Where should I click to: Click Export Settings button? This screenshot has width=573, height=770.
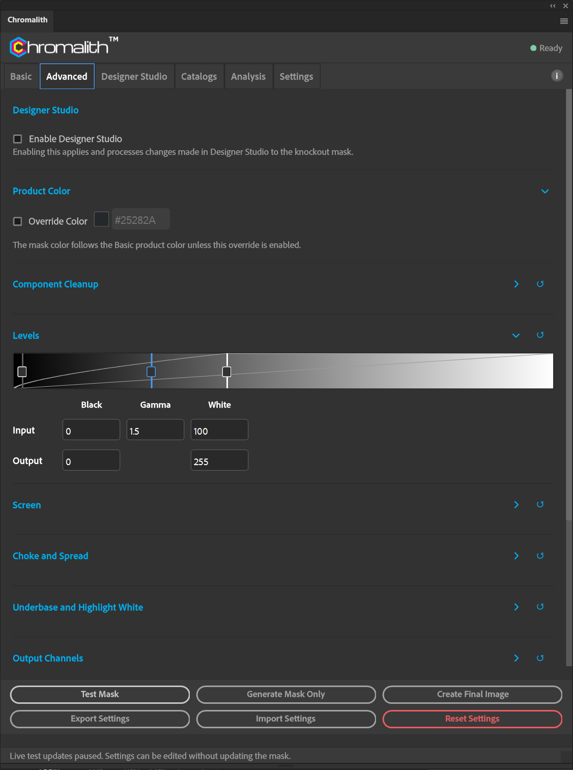pos(100,719)
